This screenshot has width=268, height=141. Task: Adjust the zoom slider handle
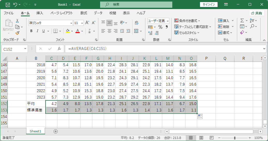pyautogui.click(x=235, y=138)
